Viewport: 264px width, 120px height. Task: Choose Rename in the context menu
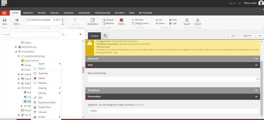tap(46, 83)
